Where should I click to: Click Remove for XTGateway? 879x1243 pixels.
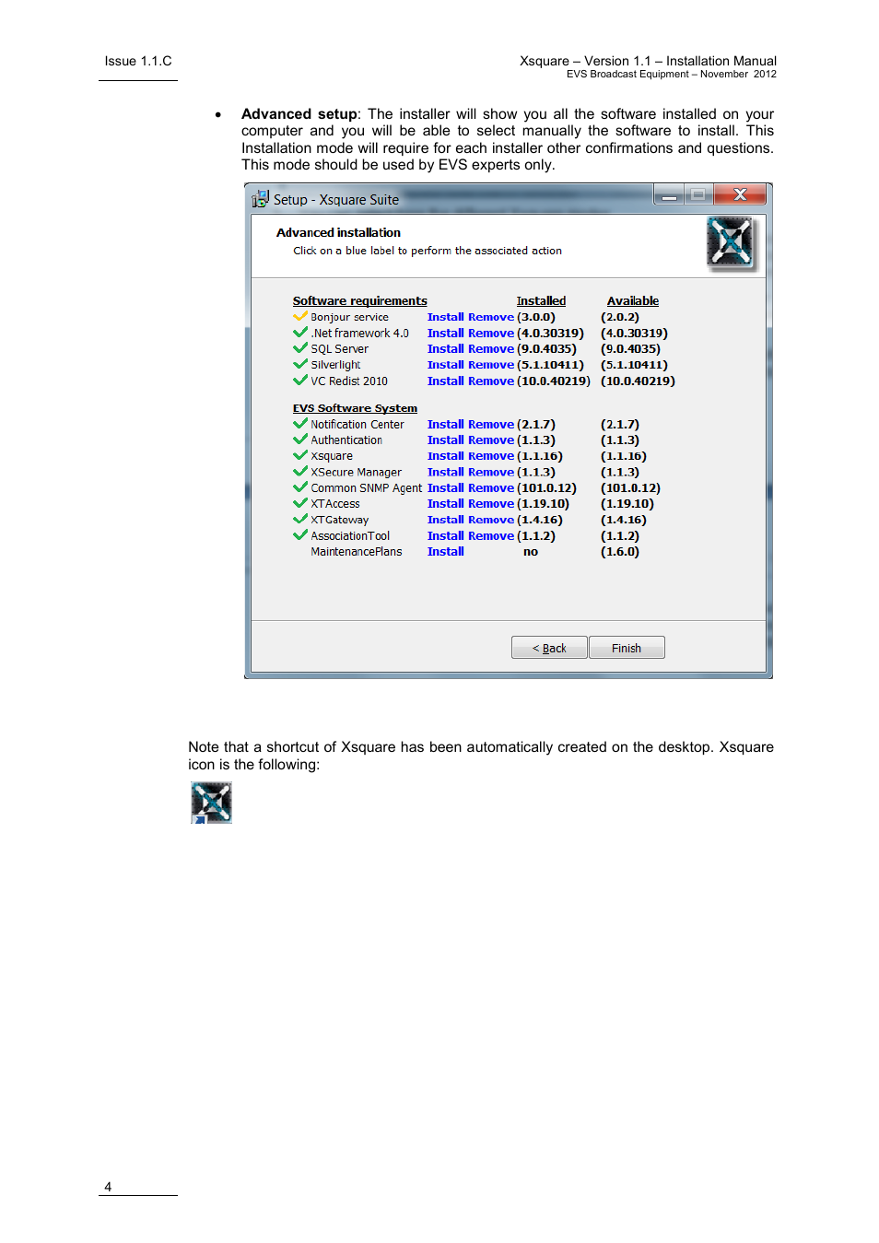tap(491, 521)
